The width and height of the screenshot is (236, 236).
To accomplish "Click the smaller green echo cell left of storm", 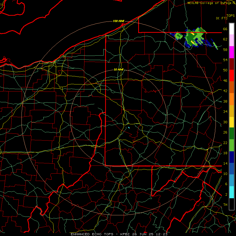I will [179, 36].
